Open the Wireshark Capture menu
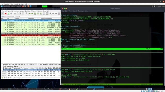This screenshot has width=165, height=92. pos(16,11)
